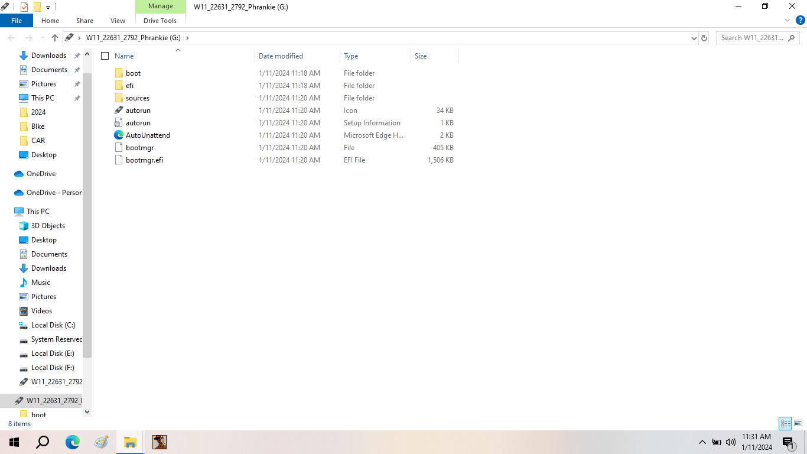Image resolution: width=807 pixels, height=454 pixels.
Task: Open Downloads in Quick access
Action: (x=48, y=56)
